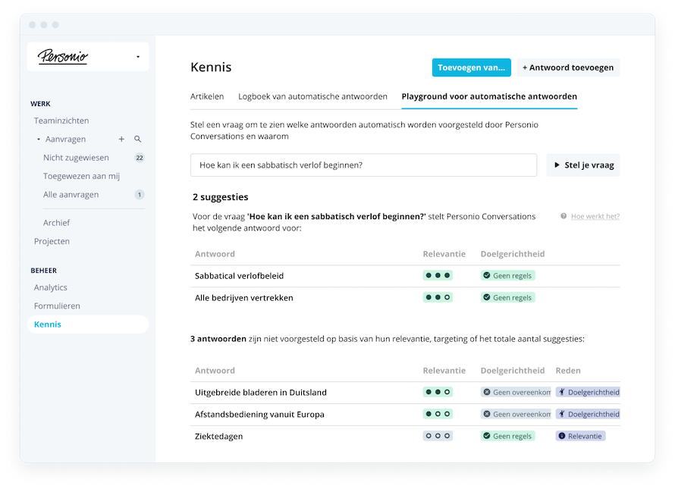Viewport: 675px width, 489px height.
Task: Open Analytics in the Beheer section
Action: [x=51, y=287]
